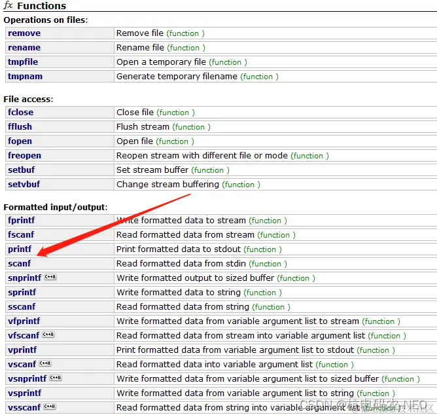Viewport: 437px width, 417px height.
Task: Open the printf function reference
Action: pos(20,249)
